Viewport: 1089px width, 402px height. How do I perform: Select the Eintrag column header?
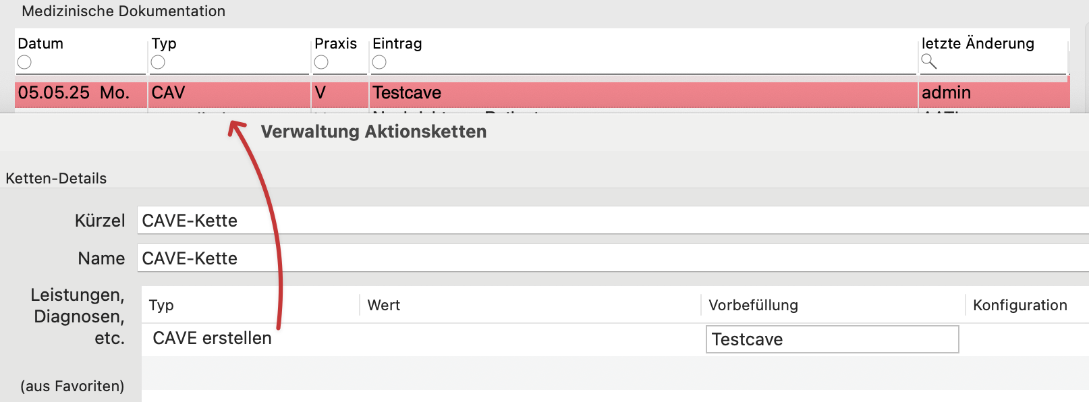(x=397, y=43)
